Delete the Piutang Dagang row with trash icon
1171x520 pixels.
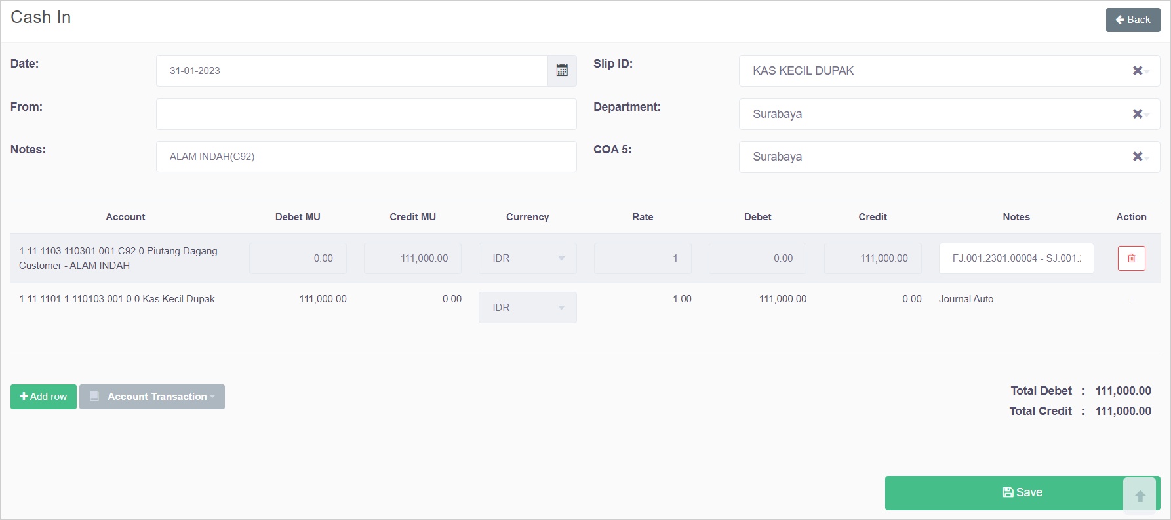[1131, 258]
